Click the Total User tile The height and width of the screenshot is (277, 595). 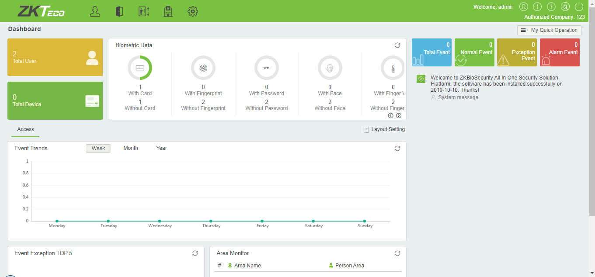click(x=55, y=57)
